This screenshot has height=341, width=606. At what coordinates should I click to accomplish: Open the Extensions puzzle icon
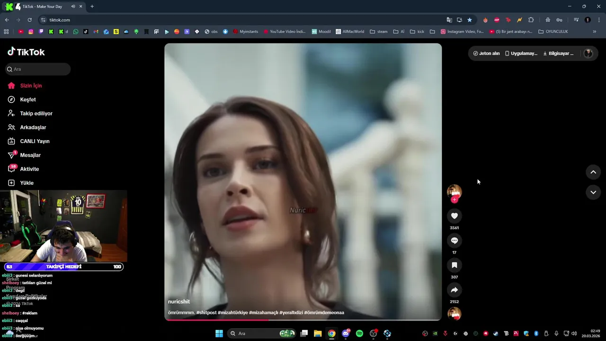(531, 20)
